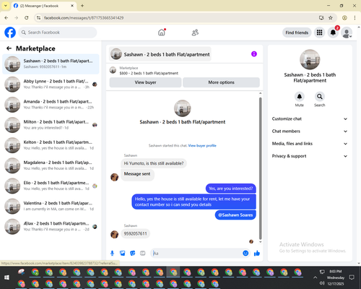Mute this chat using bell icon
The width and height of the screenshot is (361, 289).
[x=300, y=97]
